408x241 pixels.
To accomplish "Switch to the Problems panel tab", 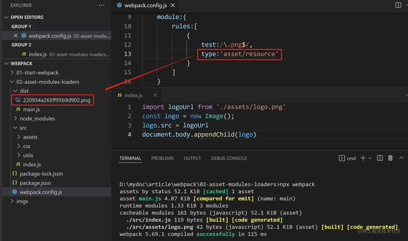I will [162, 158].
